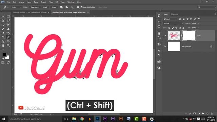This screenshot has width=217, height=122.
Task: Create a new layer group folder
Action: pos(203,114)
